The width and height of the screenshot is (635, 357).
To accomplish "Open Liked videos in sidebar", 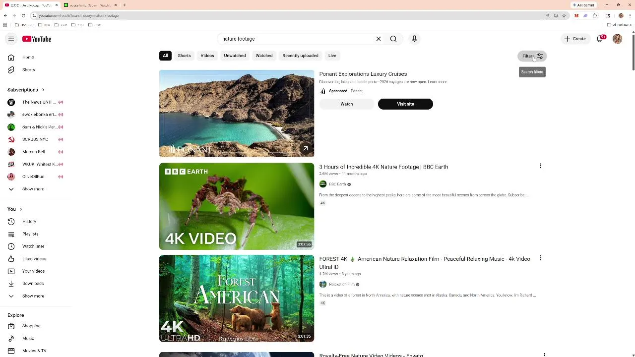I will click(36, 259).
